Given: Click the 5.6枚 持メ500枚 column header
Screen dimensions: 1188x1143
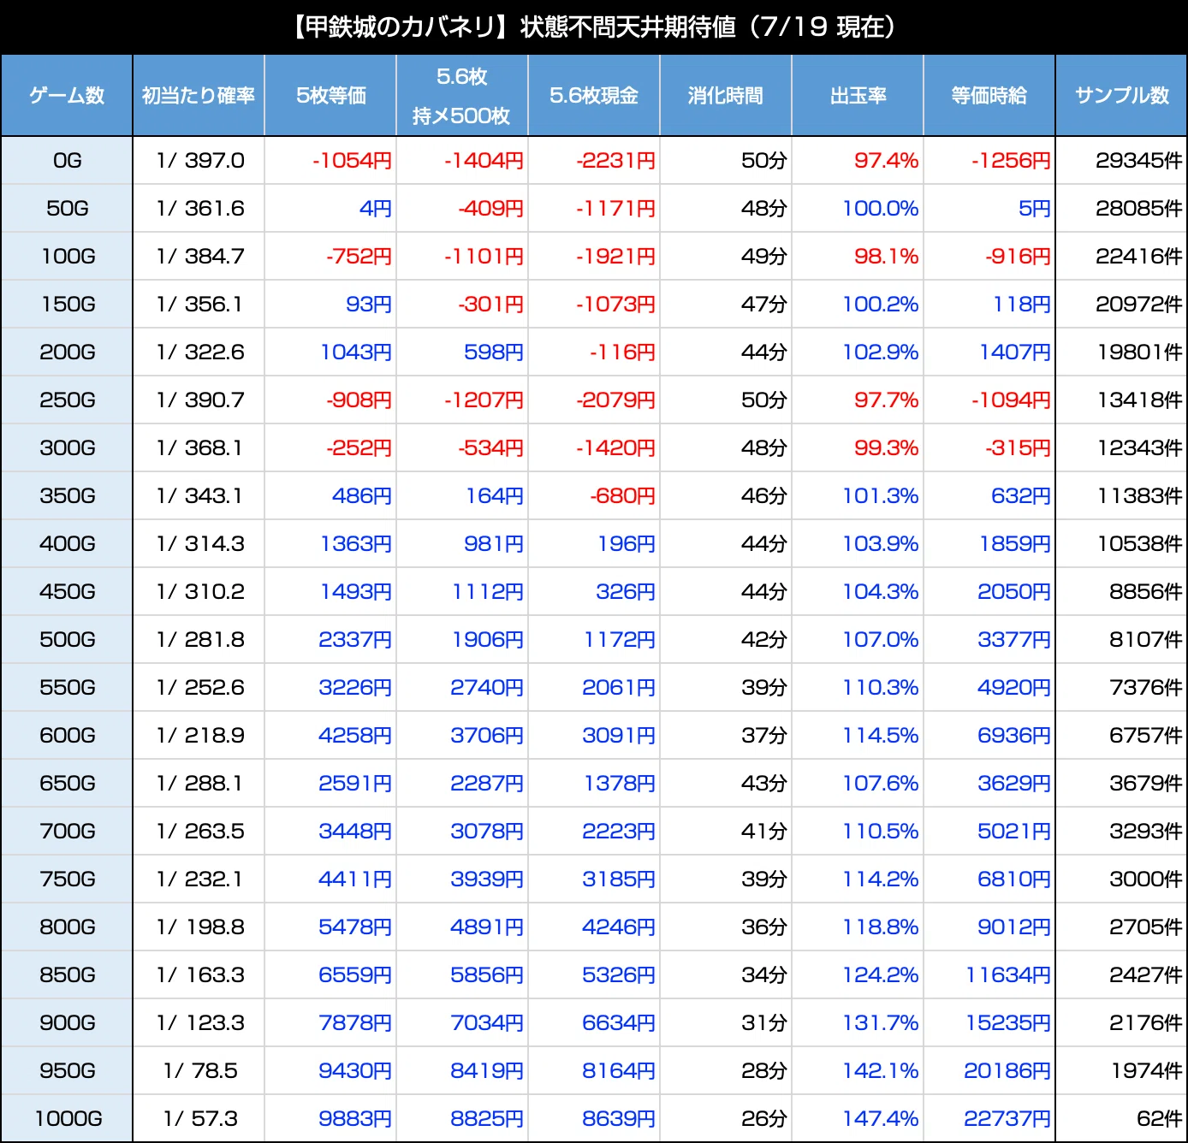Looking at the screenshot, I should pos(462,96).
